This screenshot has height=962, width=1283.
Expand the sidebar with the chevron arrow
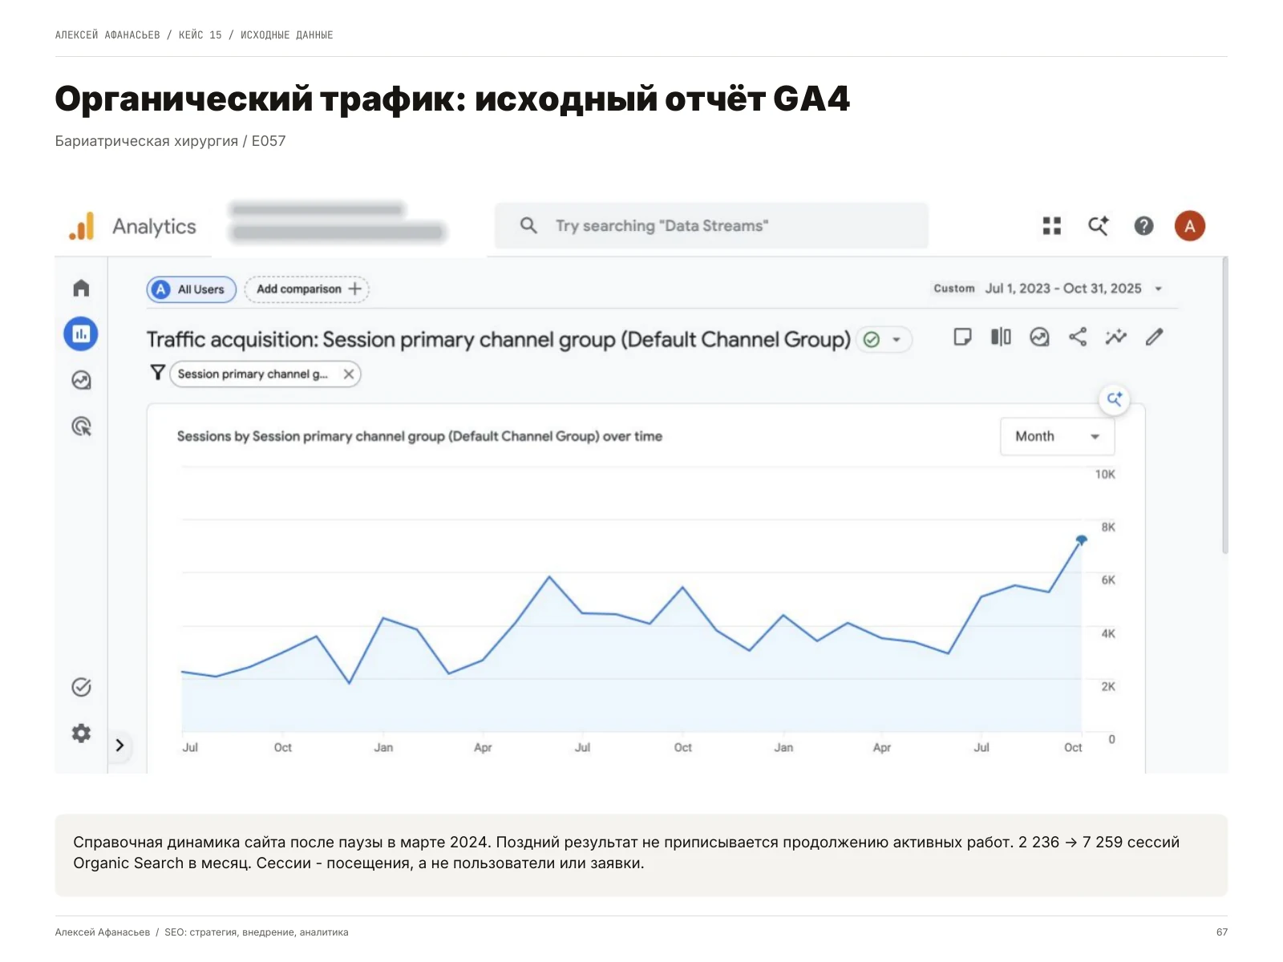(x=119, y=746)
